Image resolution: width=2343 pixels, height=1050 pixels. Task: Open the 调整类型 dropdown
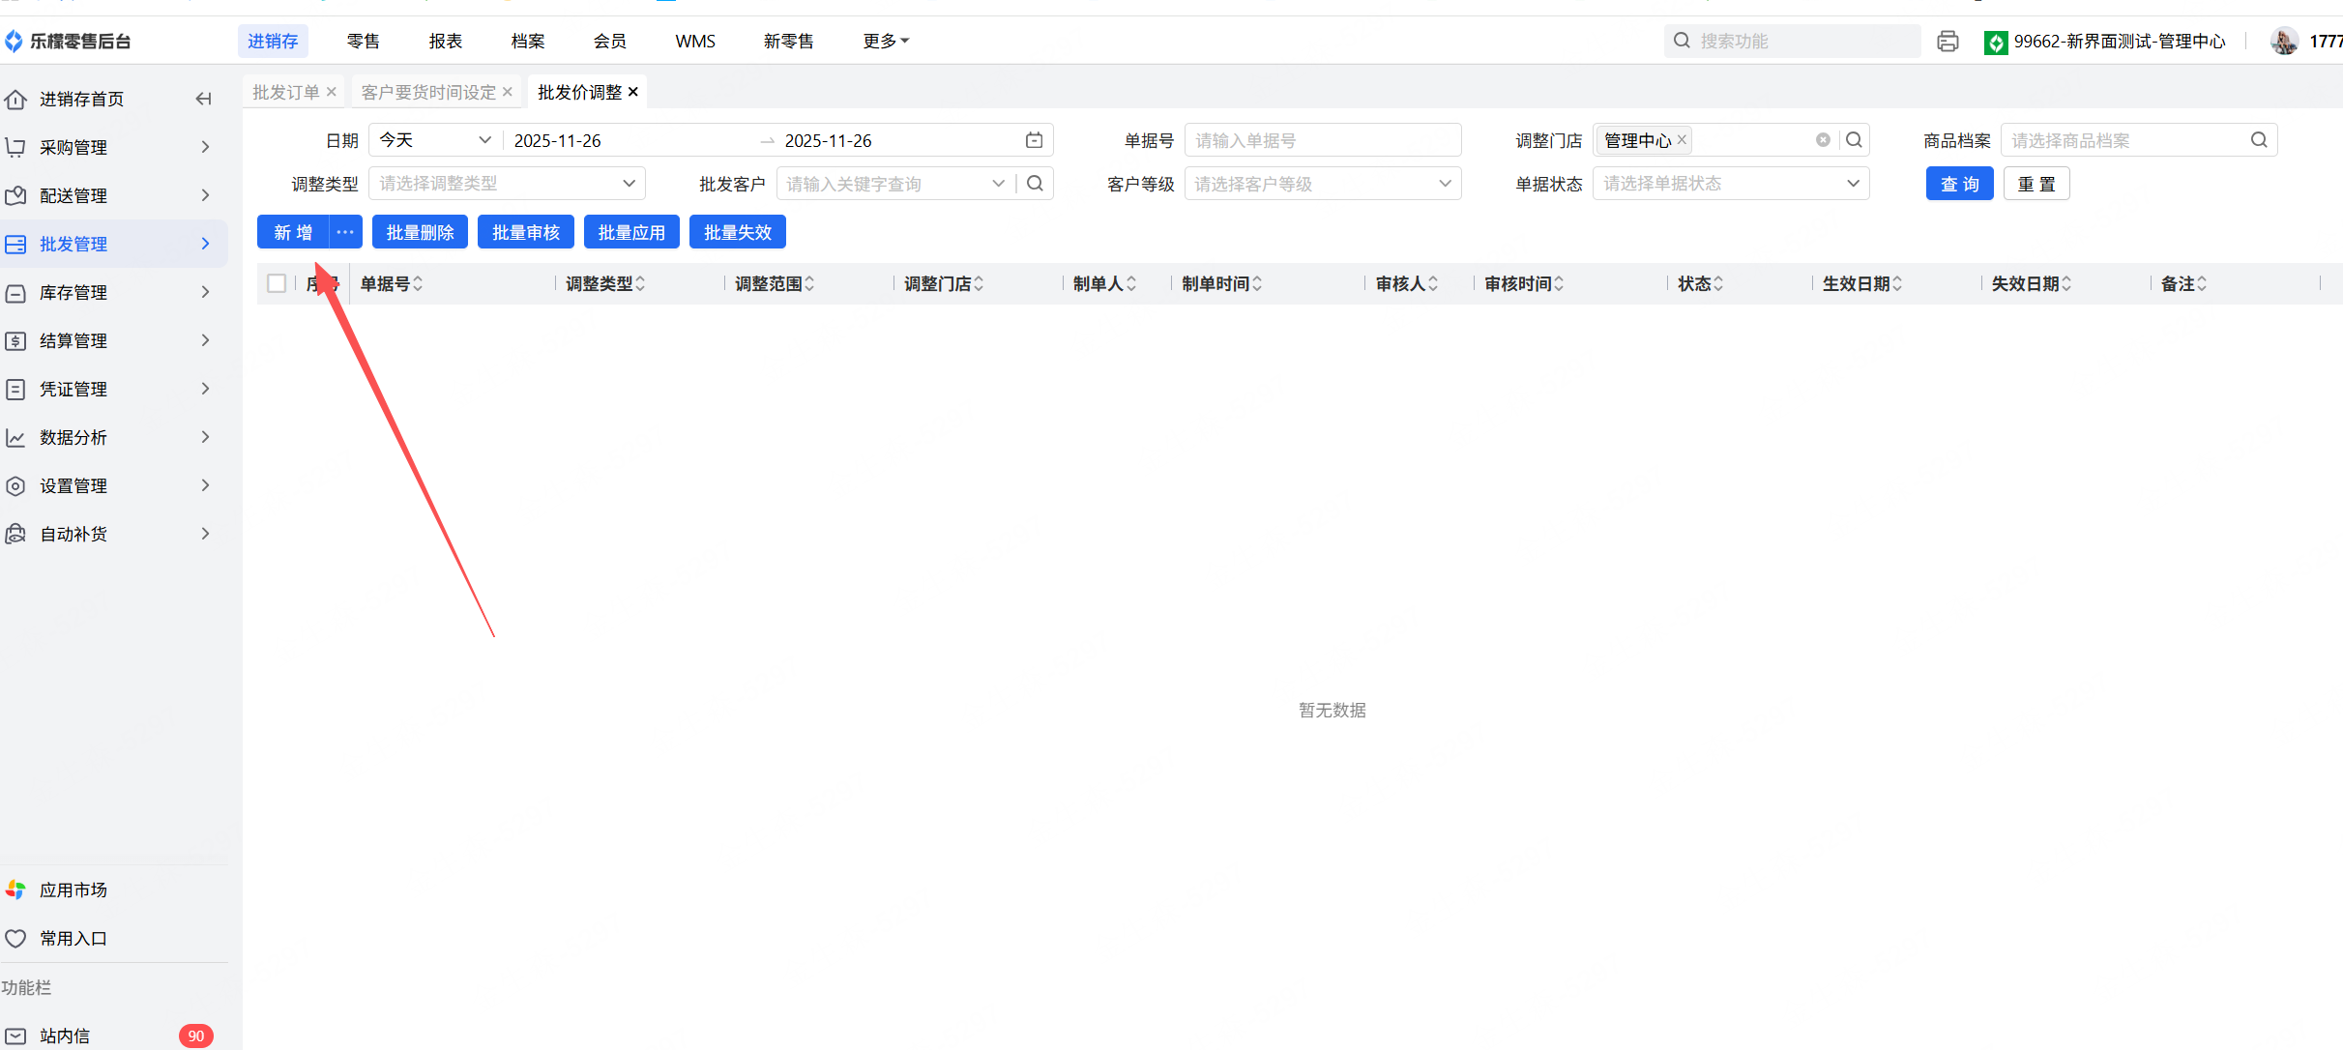(506, 184)
